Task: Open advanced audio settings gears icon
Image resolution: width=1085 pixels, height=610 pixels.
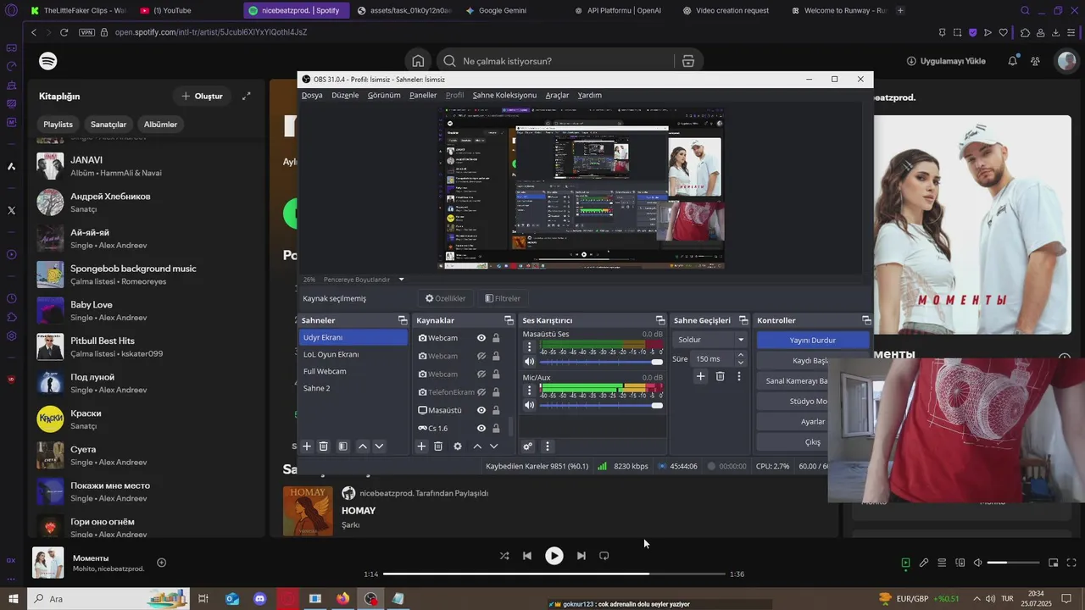Action: (x=527, y=446)
